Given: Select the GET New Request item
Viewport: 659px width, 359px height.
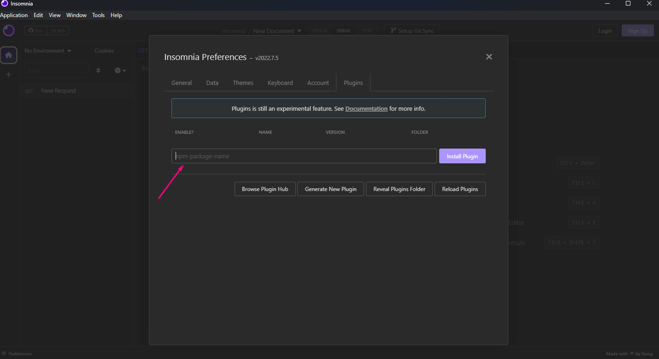Looking at the screenshot, I should (77, 91).
